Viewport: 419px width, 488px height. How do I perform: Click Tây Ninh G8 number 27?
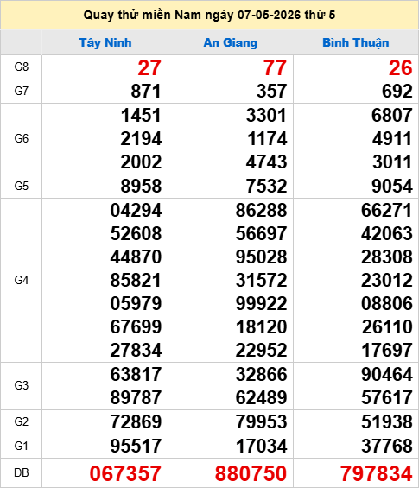click(x=149, y=67)
